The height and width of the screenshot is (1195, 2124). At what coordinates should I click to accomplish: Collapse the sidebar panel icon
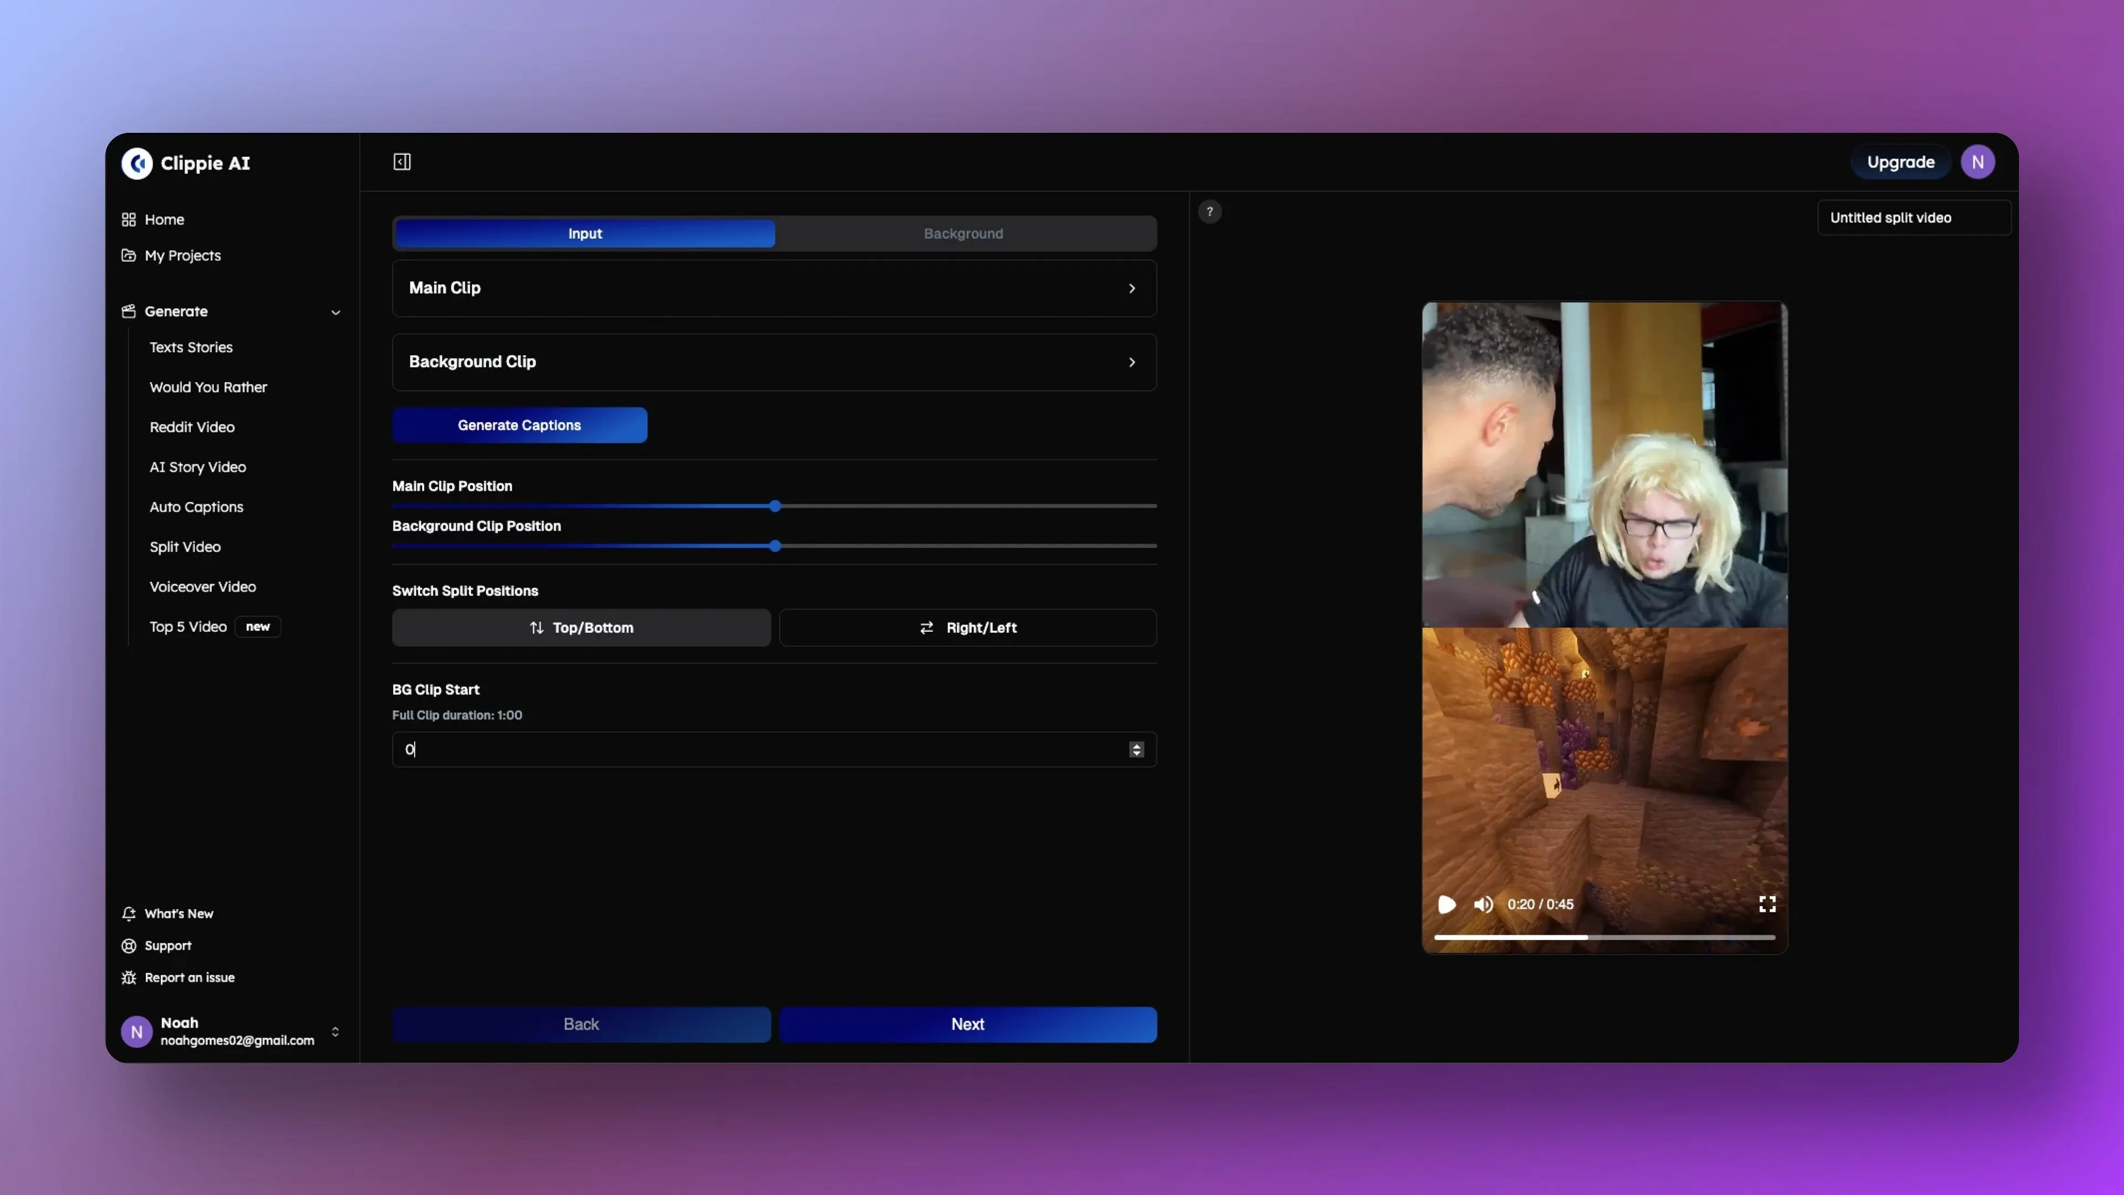tap(402, 162)
